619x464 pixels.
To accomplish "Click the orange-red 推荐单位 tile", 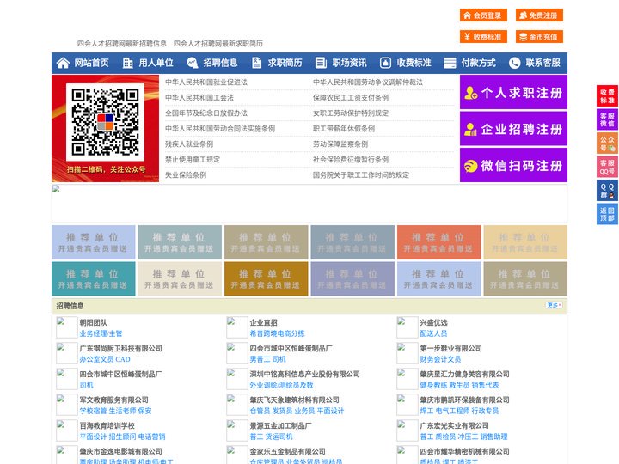I will coord(438,242).
